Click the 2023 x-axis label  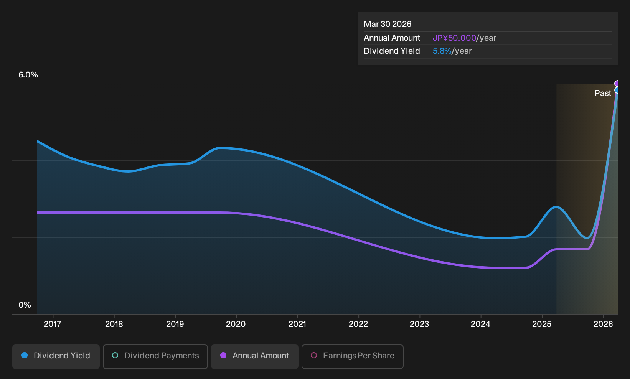pos(419,324)
